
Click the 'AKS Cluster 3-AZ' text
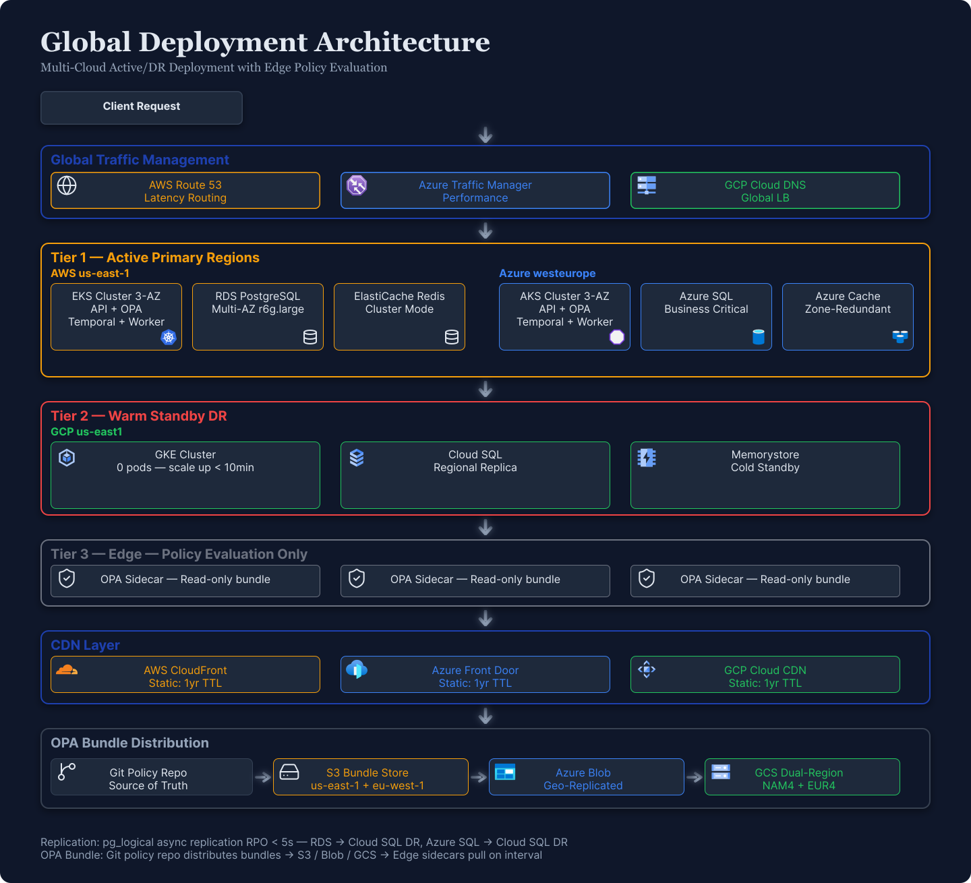564,296
